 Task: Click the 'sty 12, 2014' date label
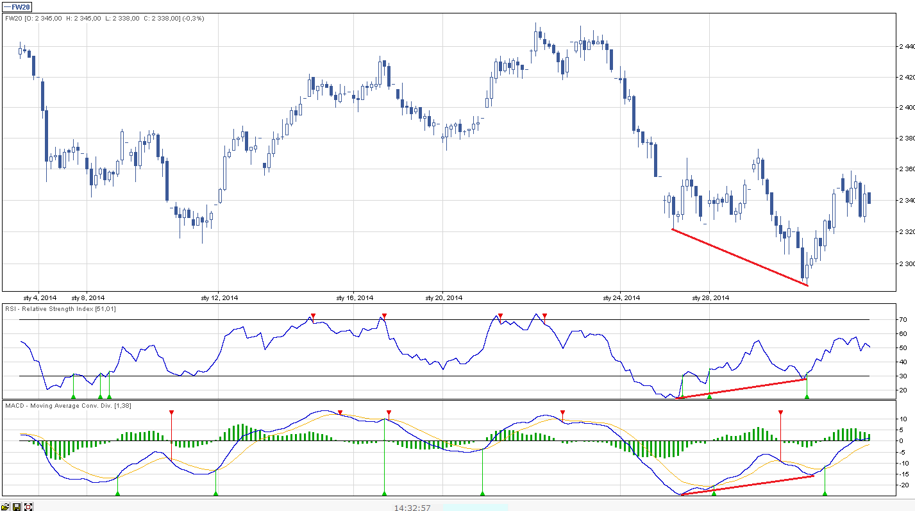pyautogui.click(x=219, y=298)
